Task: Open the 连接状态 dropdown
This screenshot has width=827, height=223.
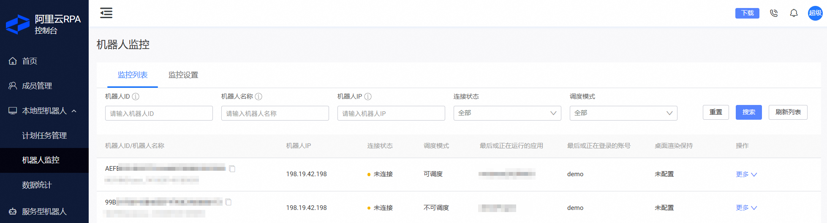Action: [x=507, y=113]
